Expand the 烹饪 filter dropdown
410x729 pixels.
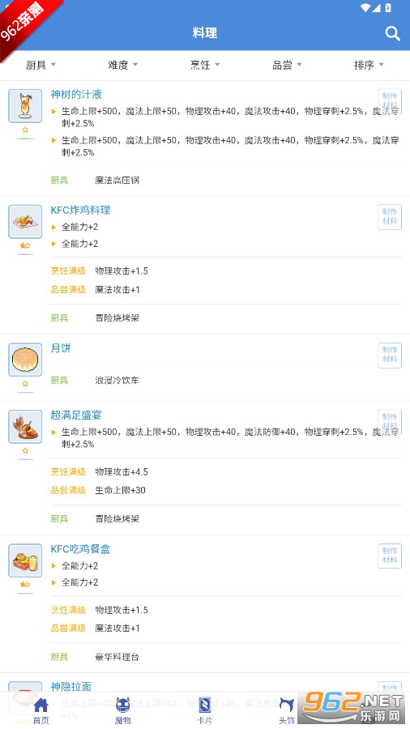(205, 65)
